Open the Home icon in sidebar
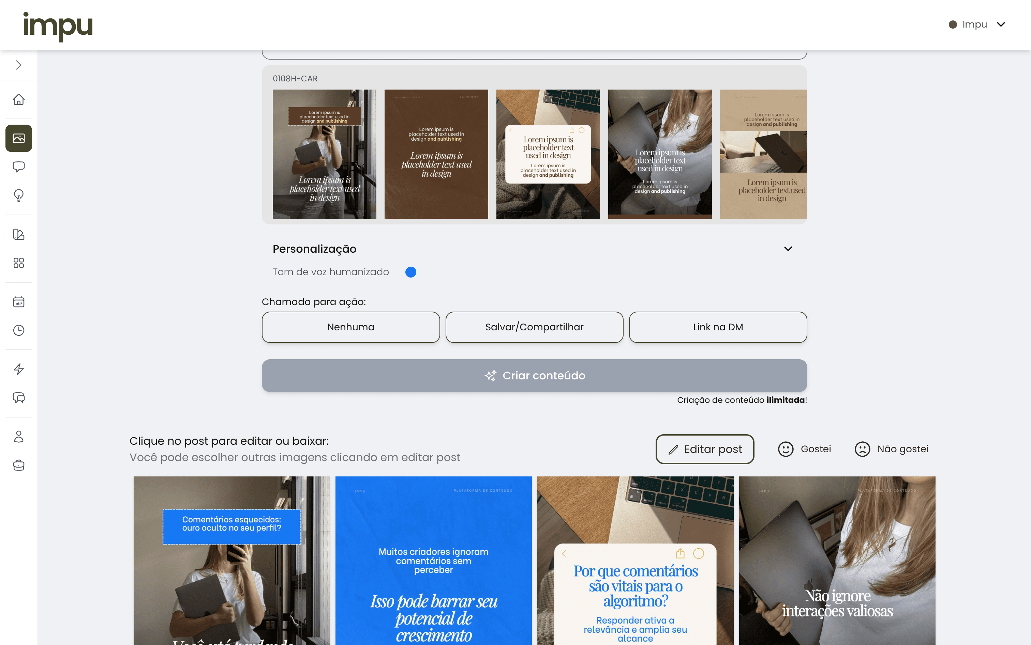 (x=18, y=99)
